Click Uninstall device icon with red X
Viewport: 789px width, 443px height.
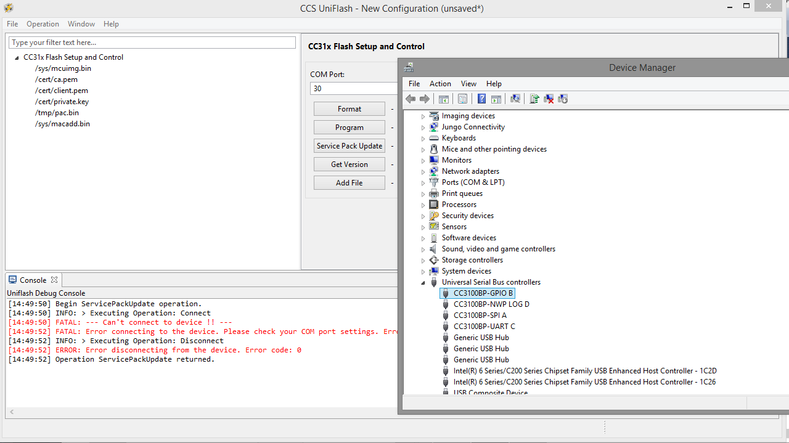pyautogui.click(x=548, y=99)
